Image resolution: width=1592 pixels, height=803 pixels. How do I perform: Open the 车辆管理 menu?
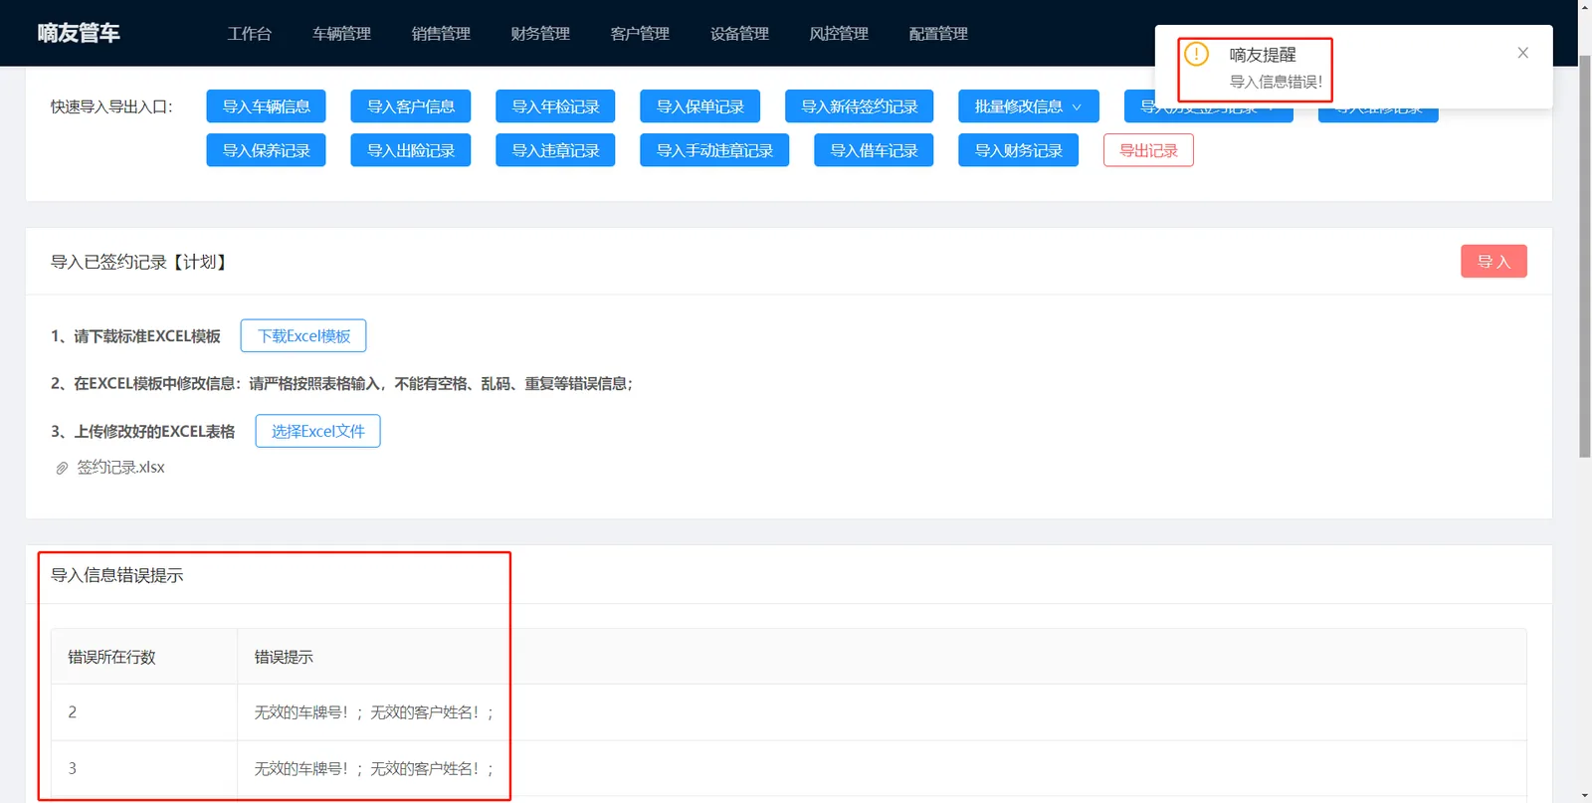341,34
